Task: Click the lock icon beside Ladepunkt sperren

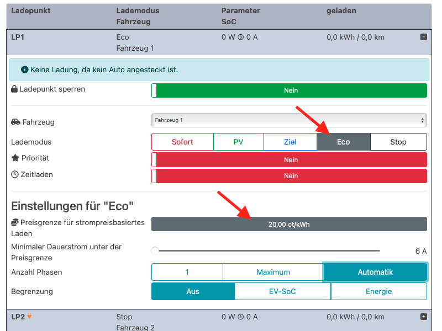Action: coord(15,89)
